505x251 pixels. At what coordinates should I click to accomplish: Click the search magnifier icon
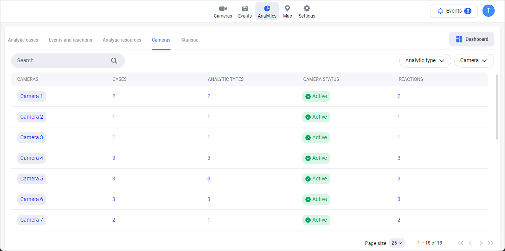click(114, 61)
